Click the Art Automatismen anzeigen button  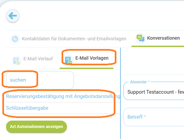tap(36, 127)
